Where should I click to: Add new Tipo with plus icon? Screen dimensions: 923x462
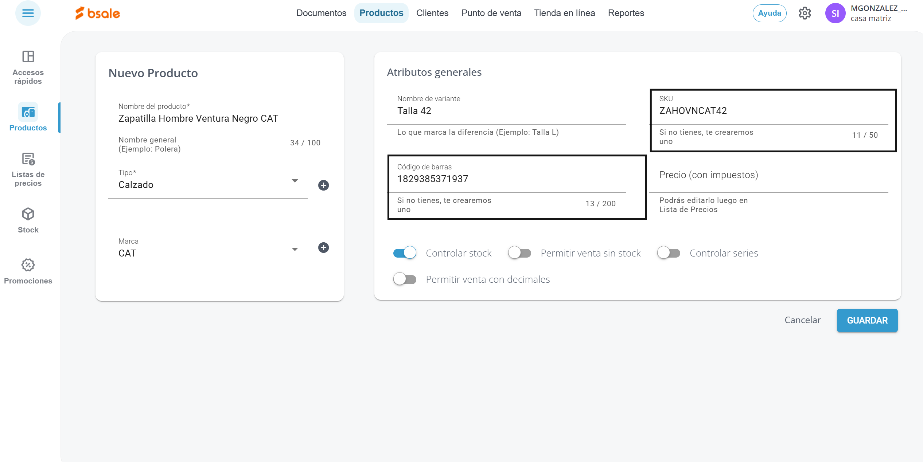[323, 185]
